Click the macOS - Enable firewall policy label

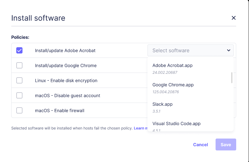click(60, 110)
